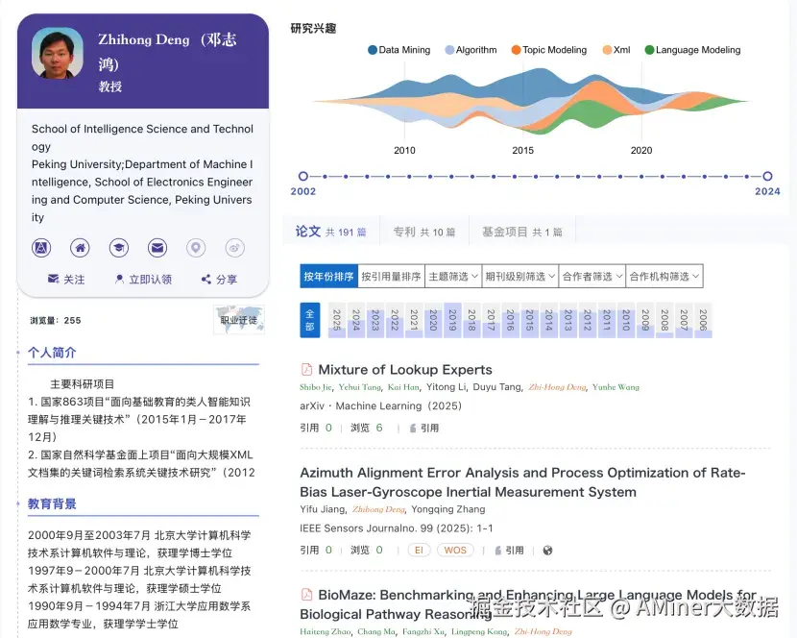Screen dimensions: 797x638
Task: Open the envelope email icon
Action: click(x=157, y=247)
